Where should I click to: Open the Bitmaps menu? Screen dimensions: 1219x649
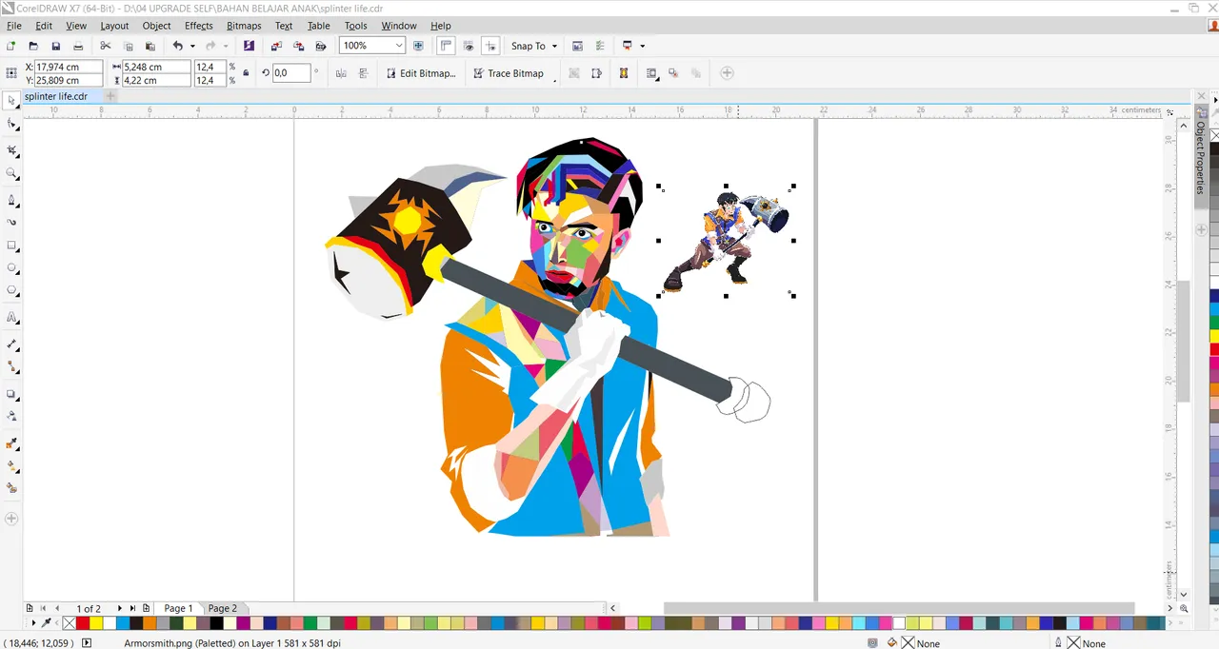[x=244, y=26]
